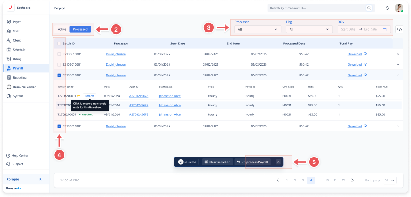The image size is (411, 197).
Task: Open the calendar date picker icon
Action: pyautogui.click(x=385, y=29)
